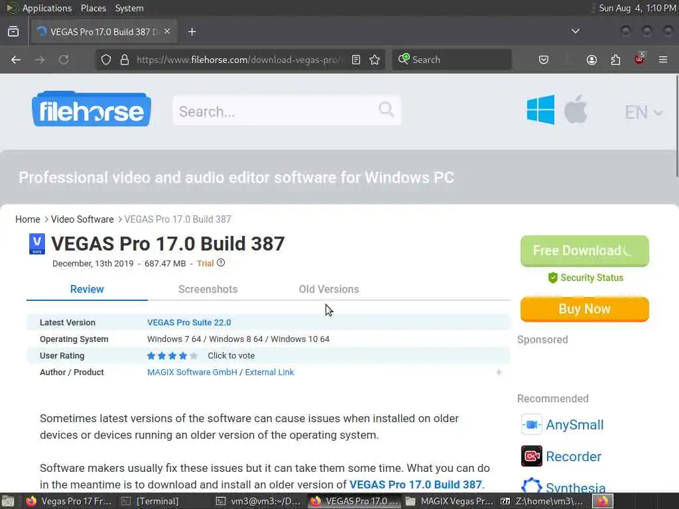Switch to the Old Versions tab
This screenshot has width=679, height=509.
pyautogui.click(x=329, y=289)
